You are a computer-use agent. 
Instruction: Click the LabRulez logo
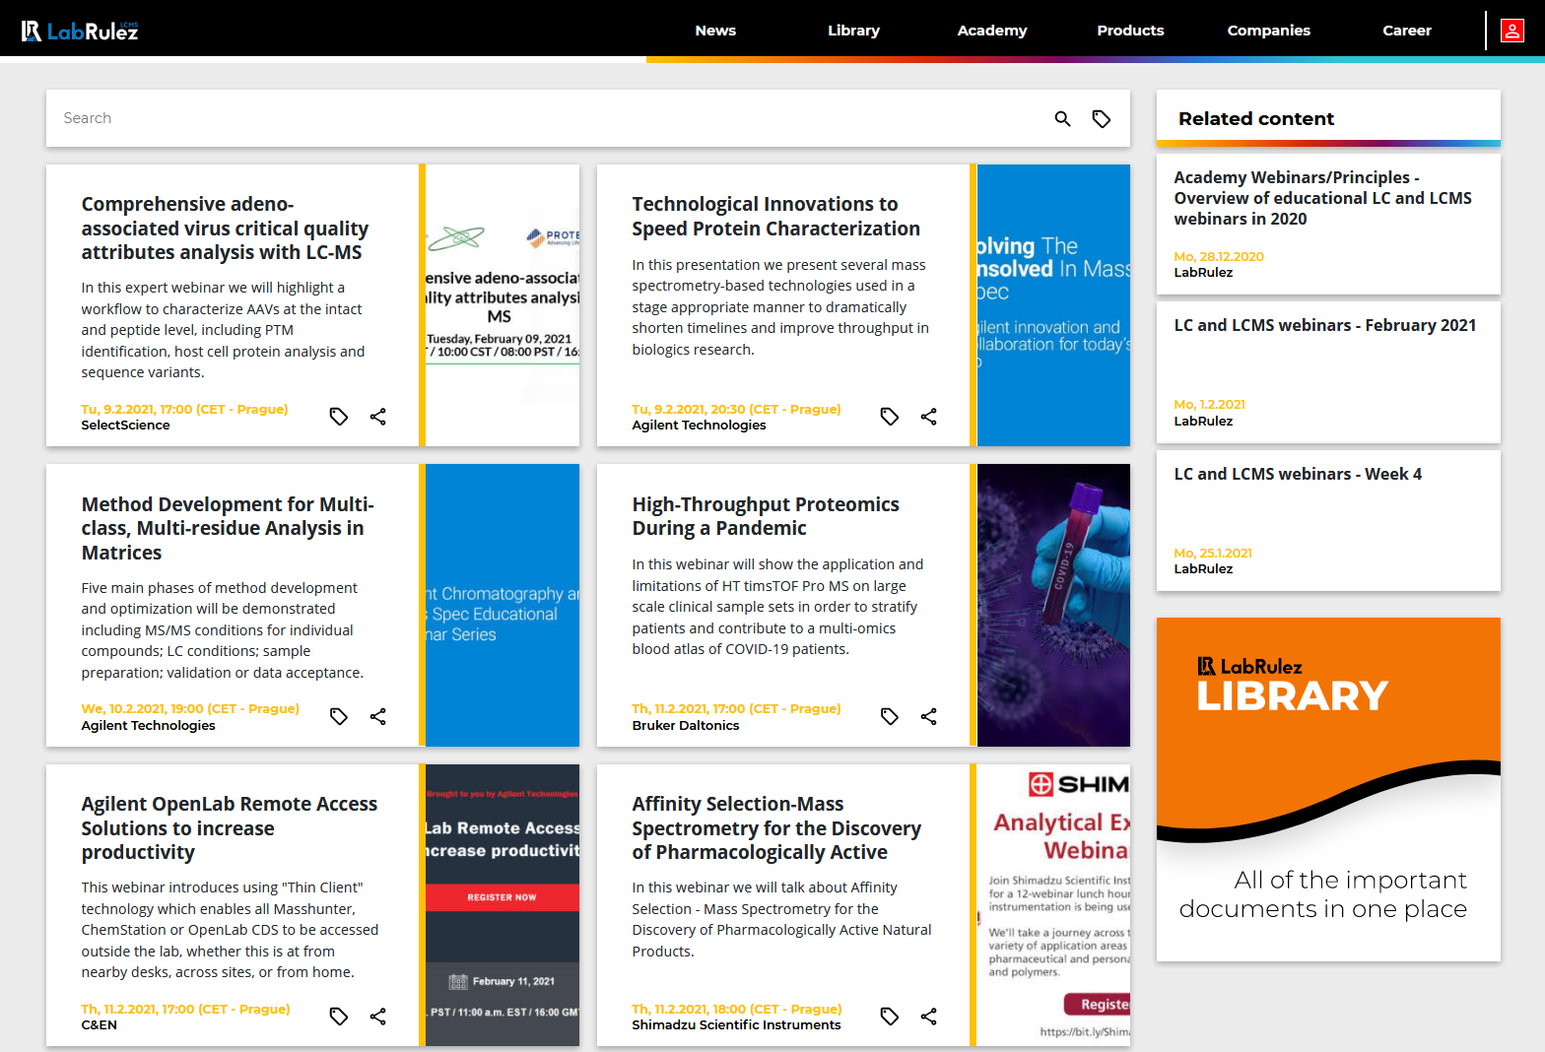80,31
